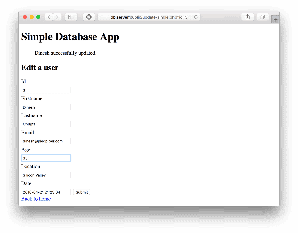298x233 pixels.
Task: Click the yellow minimize traffic light
Action: pos(32,17)
